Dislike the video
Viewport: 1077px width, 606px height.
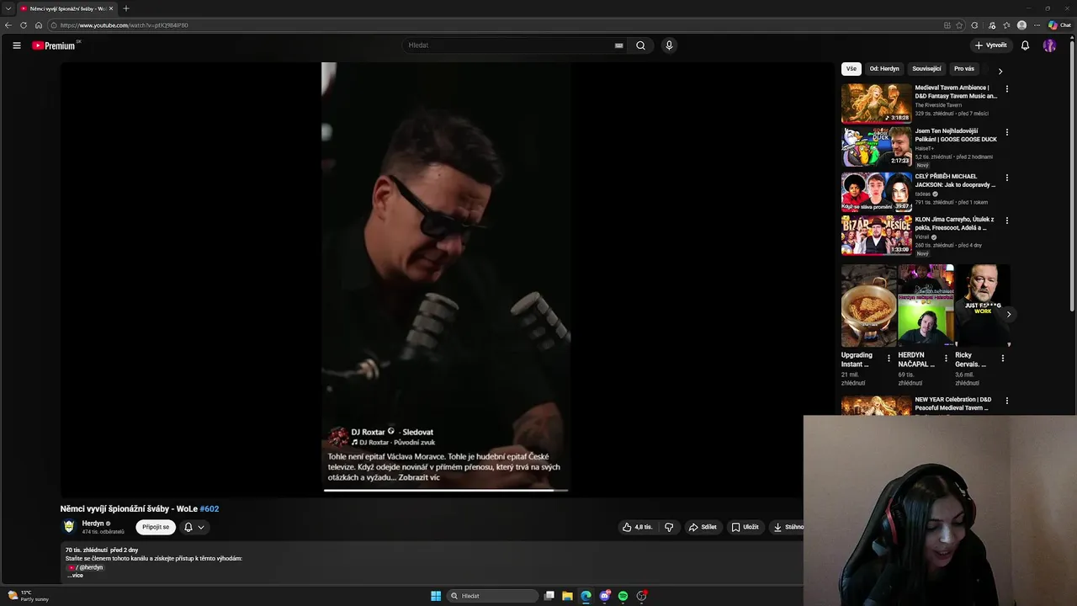coord(669,527)
